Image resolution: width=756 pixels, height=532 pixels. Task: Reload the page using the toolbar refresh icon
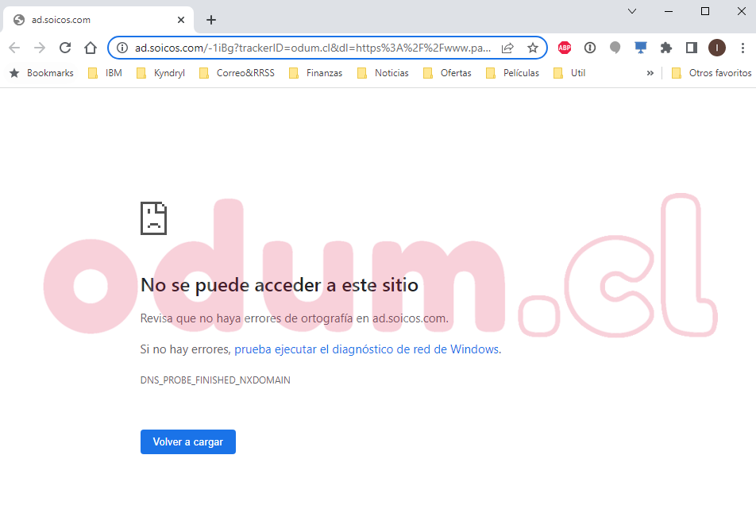pos(65,48)
